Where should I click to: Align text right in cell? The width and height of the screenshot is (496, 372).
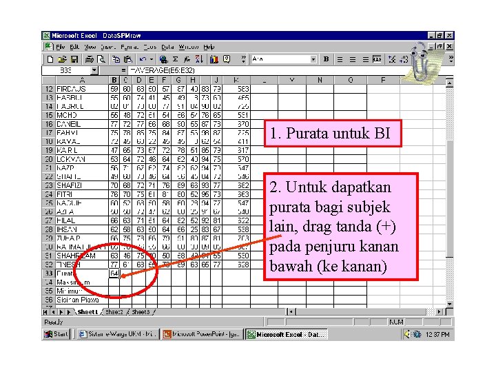tap(365, 59)
